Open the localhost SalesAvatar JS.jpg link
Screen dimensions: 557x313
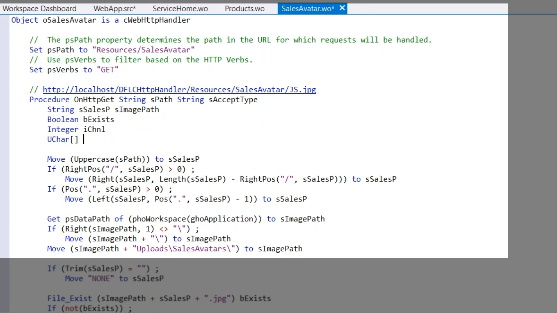(179, 90)
